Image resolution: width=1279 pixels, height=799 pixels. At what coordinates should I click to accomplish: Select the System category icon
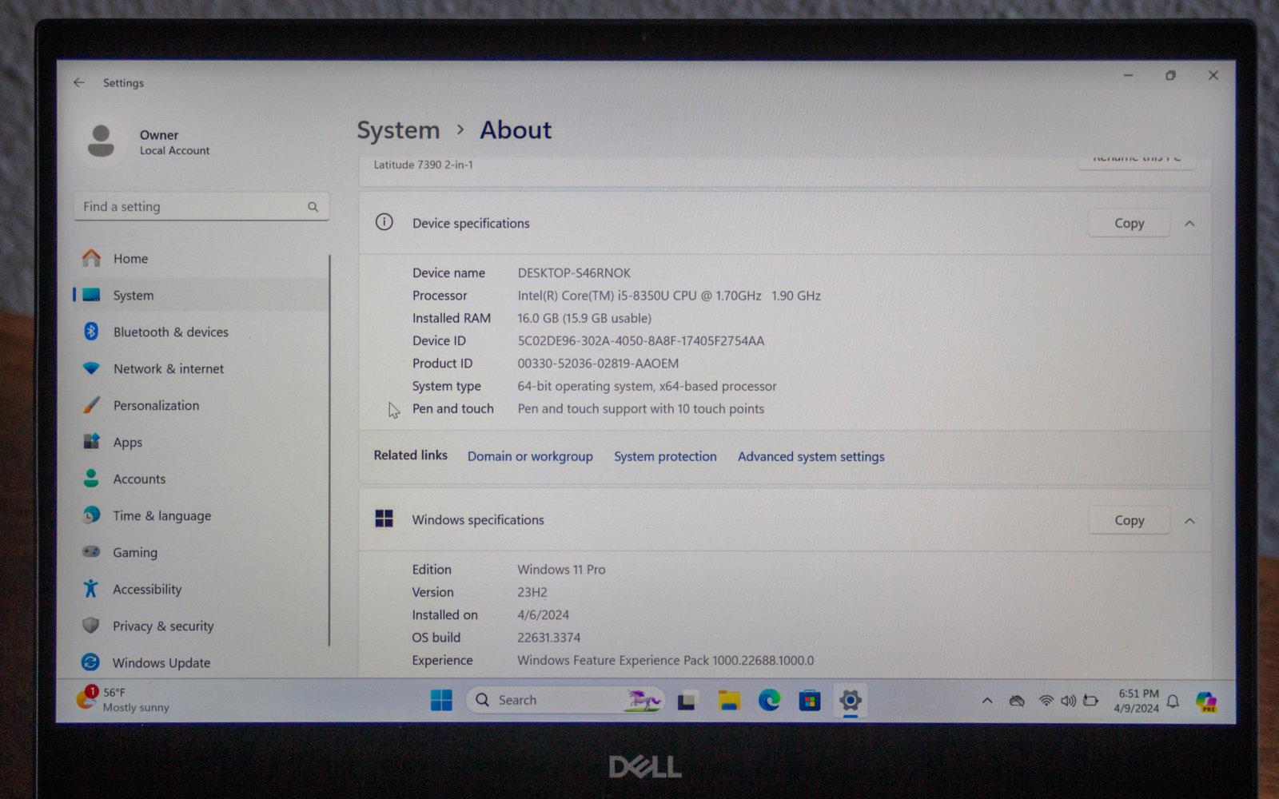click(92, 296)
